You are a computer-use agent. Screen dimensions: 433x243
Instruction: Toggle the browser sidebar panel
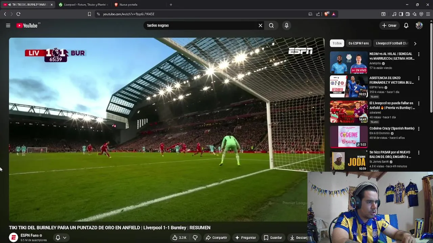pos(401,14)
